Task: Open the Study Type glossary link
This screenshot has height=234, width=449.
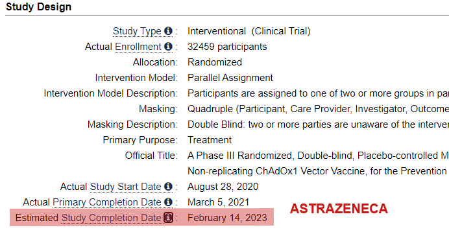Action: (137, 31)
